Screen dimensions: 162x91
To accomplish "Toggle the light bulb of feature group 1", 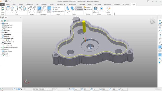I will coord(7,40).
